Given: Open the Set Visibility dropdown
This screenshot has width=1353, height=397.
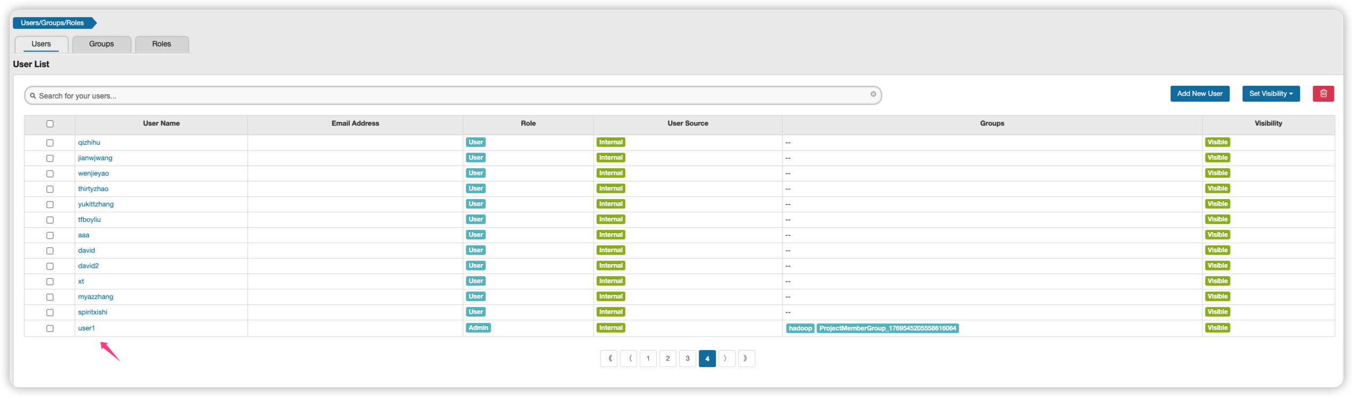Looking at the screenshot, I should (x=1270, y=94).
